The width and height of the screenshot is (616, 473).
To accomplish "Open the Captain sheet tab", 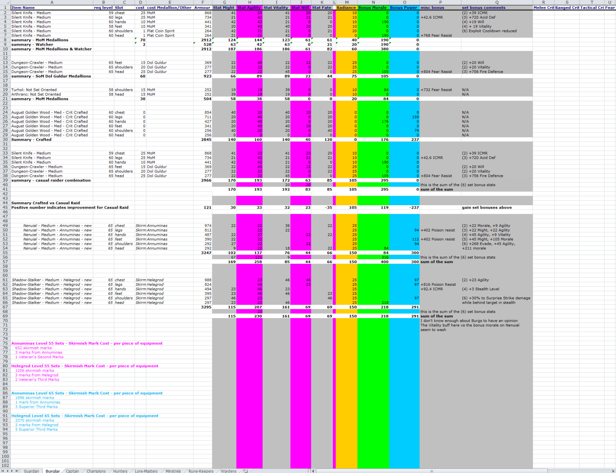I will point(72,471).
